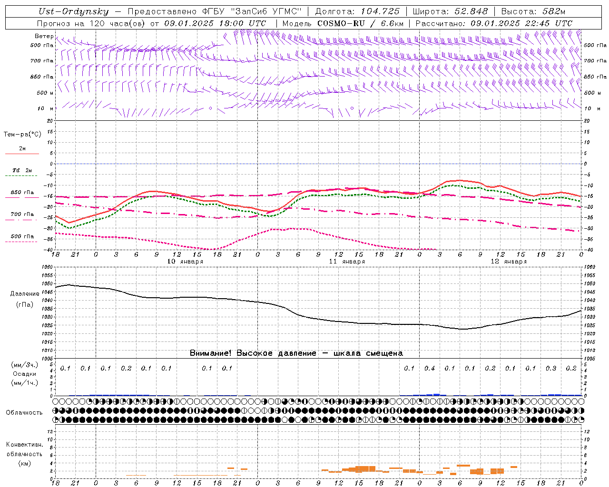Click 'Прогноз на 120 часа(ов)' forecast length text
This screenshot has height=487, width=609.
(x=91, y=23)
